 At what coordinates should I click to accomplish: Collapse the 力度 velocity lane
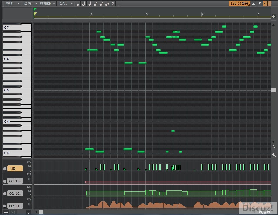(5, 169)
